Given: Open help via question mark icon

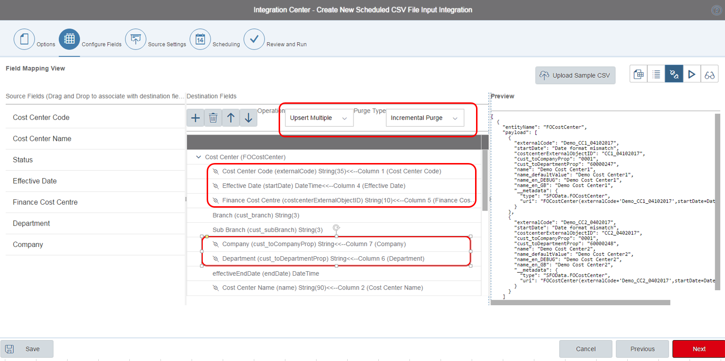Looking at the screenshot, I should (716, 10).
